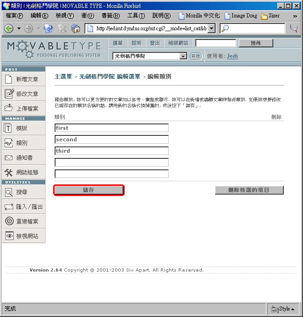Click the 說明 tab in header

click(137, 43)
